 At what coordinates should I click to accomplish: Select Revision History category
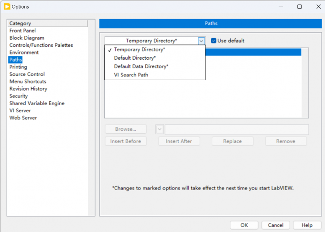[28, 89]
